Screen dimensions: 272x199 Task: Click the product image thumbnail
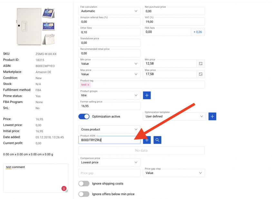[x=36, y=26]
